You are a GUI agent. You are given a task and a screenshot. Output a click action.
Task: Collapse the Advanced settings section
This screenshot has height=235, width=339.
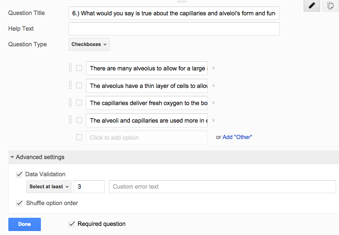(x=38, y=157)
